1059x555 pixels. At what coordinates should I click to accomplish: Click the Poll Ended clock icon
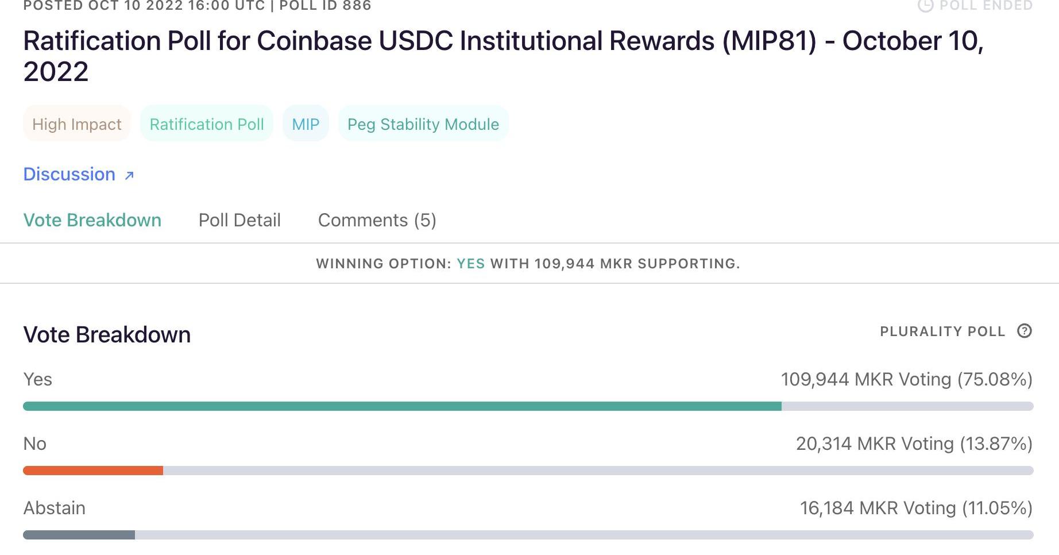[925, 5]
